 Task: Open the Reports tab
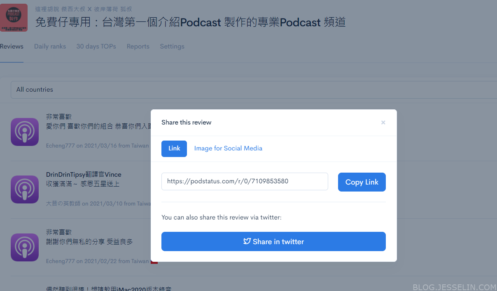click(x=138, y=46)
